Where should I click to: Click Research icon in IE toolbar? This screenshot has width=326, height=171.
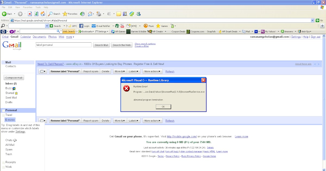click(125, 14)
